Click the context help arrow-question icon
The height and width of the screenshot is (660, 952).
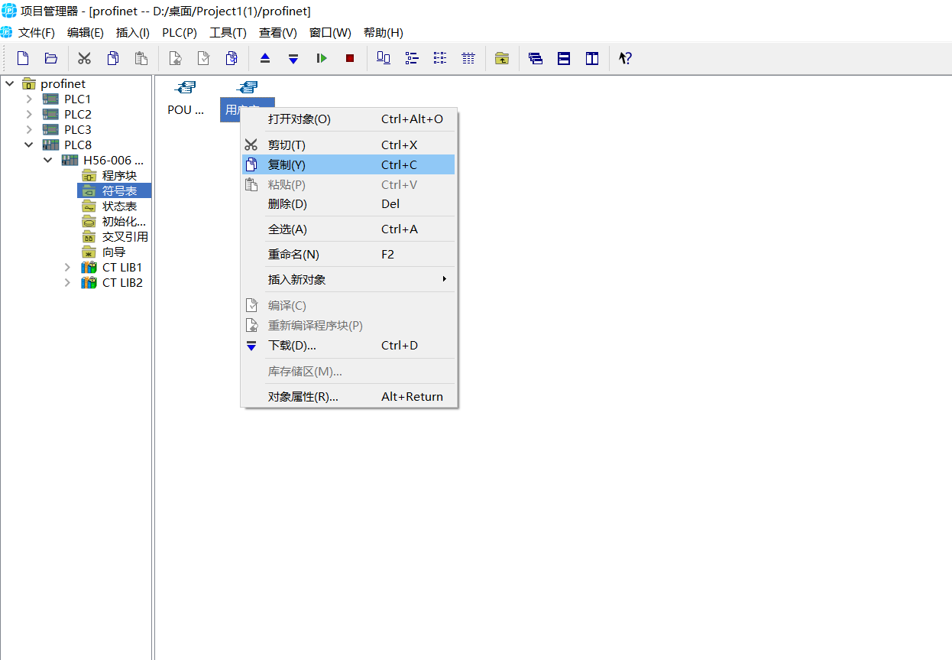point(625,58)
